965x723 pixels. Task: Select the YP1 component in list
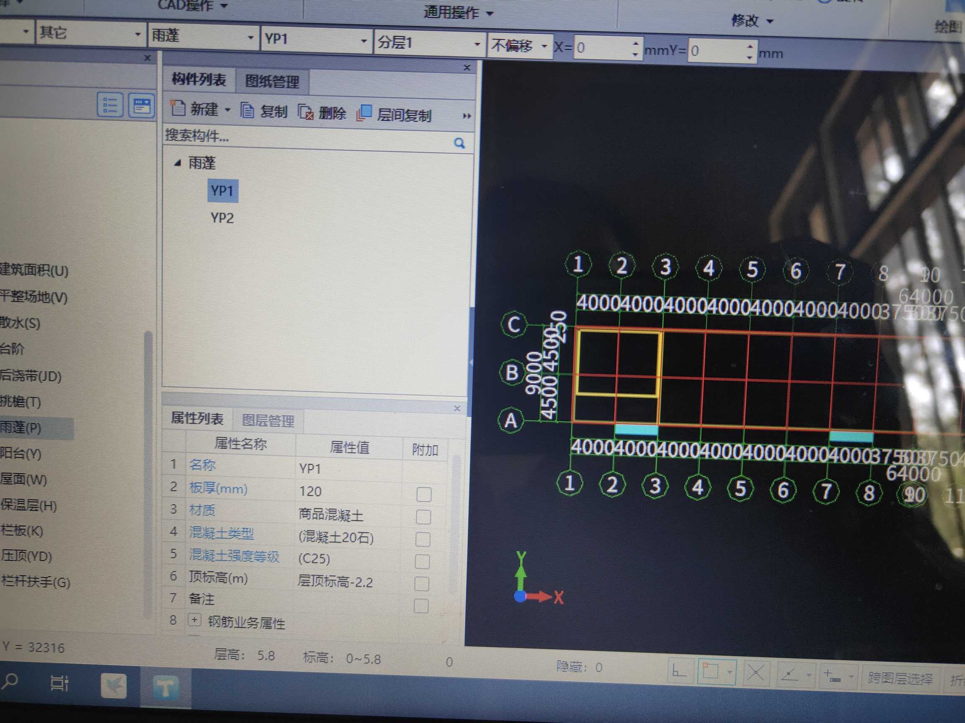(x=222, y=191)
